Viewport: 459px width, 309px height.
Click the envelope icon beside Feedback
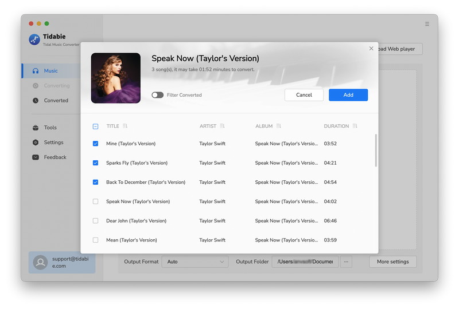point(36,157)
